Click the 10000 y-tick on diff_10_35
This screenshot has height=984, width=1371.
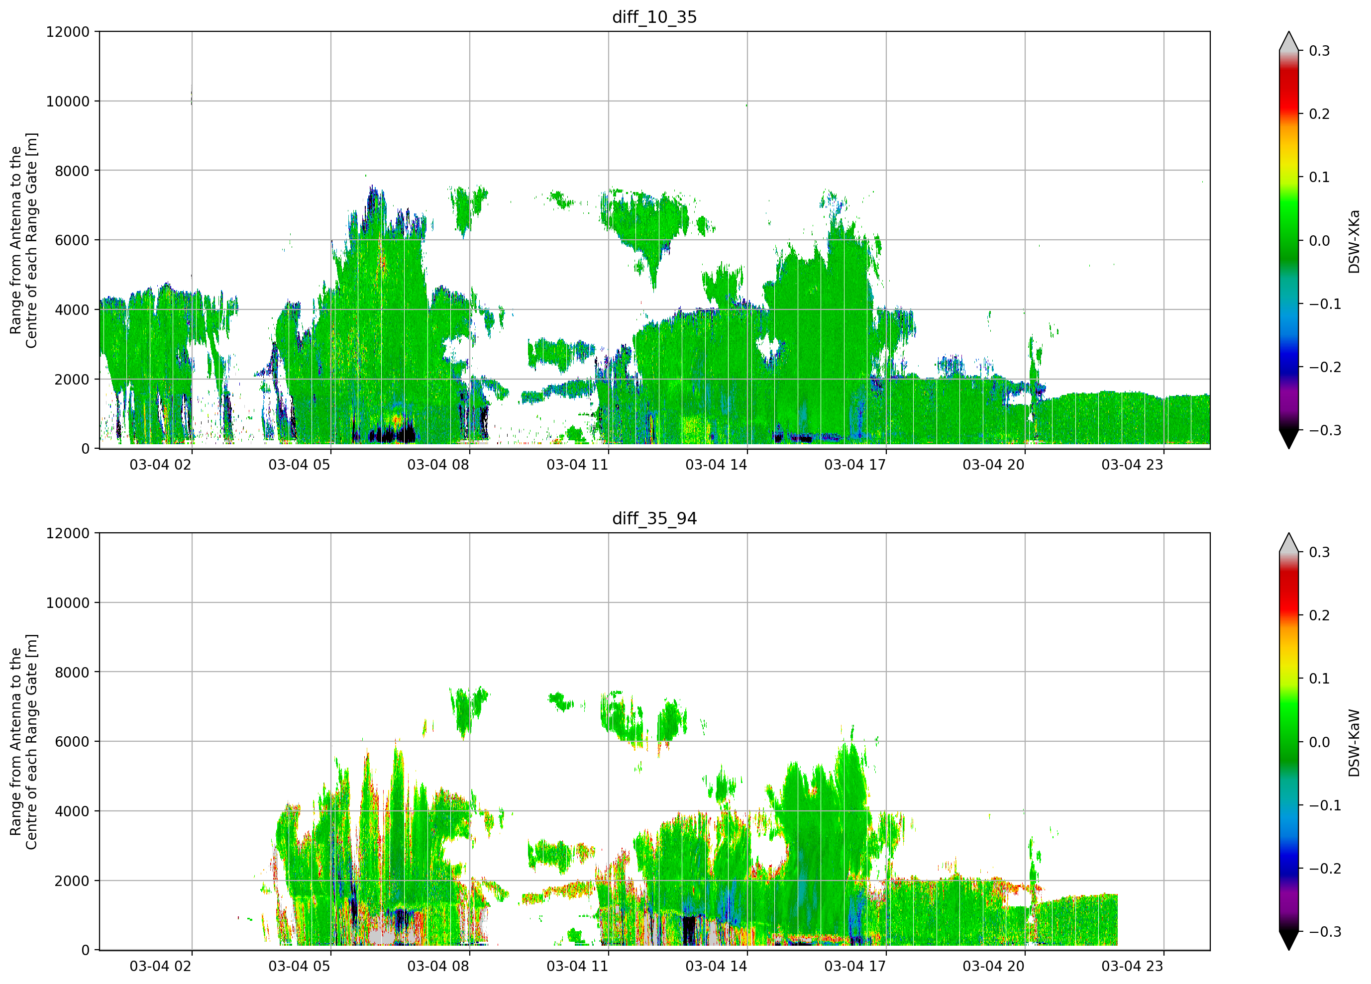coord(68,101)
